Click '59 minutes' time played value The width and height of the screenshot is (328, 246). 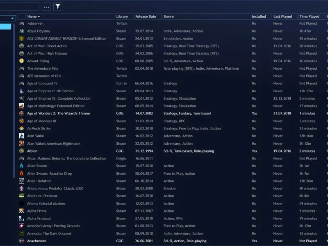click(x=308, y=203)
